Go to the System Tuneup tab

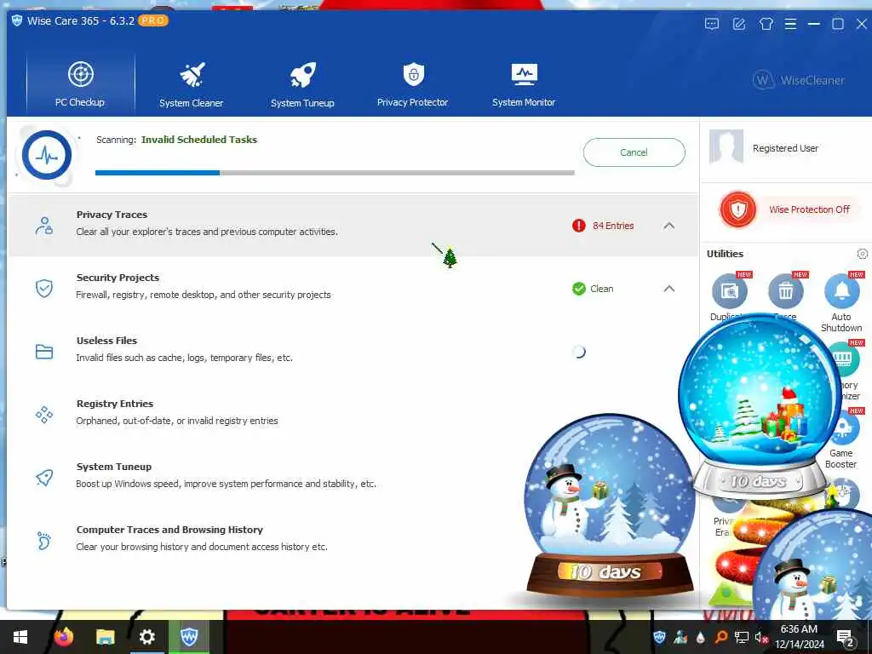click(x=302, y=84)
